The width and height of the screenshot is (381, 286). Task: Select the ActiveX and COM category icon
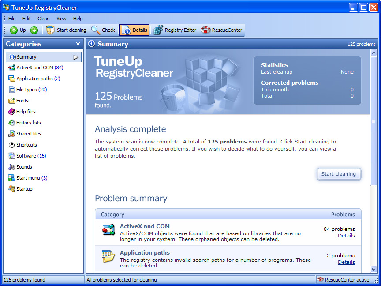pyautogui.click(x=11, y=68)
